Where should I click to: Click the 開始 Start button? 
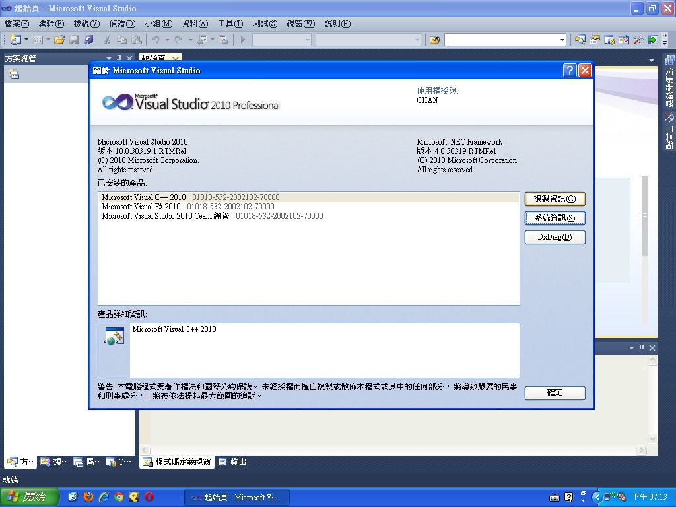29,497
